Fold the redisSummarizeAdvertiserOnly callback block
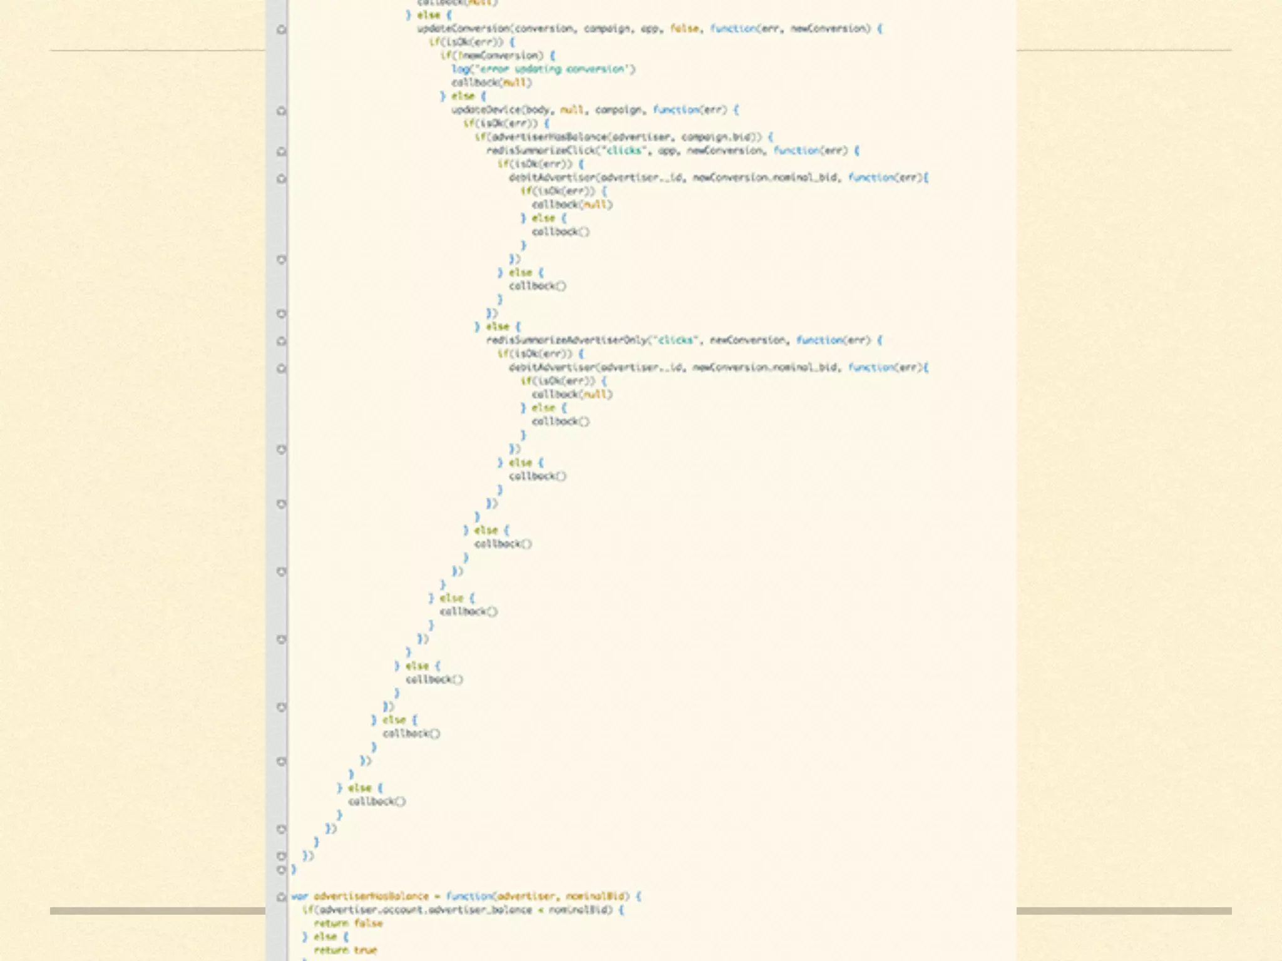 [282, 341]
